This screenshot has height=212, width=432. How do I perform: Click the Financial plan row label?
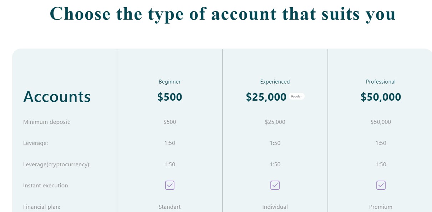click(42, 207)
